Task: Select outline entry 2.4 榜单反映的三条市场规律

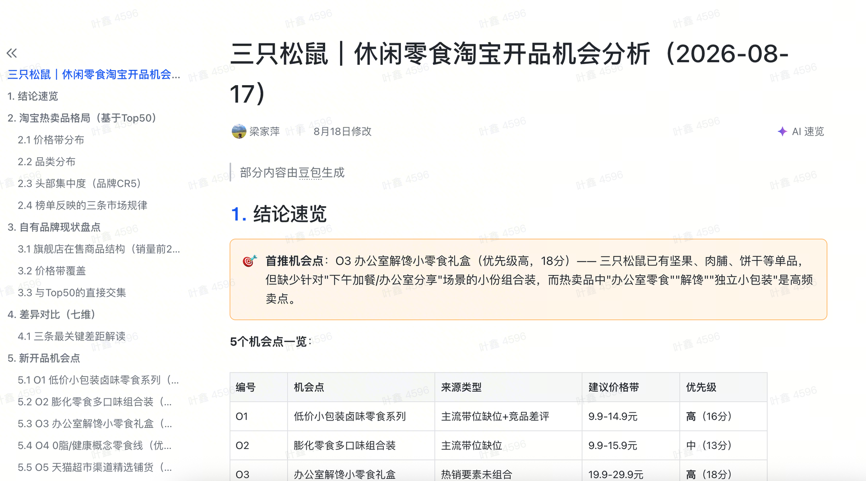Action: click(x=83, y=205)
